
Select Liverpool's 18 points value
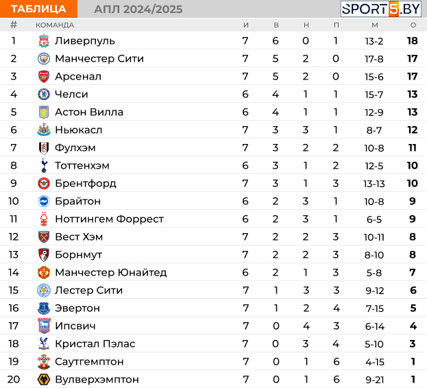[412, 40]
